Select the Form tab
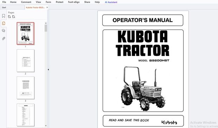The width and height of the screenshot is (218, 128). [49, 2]
